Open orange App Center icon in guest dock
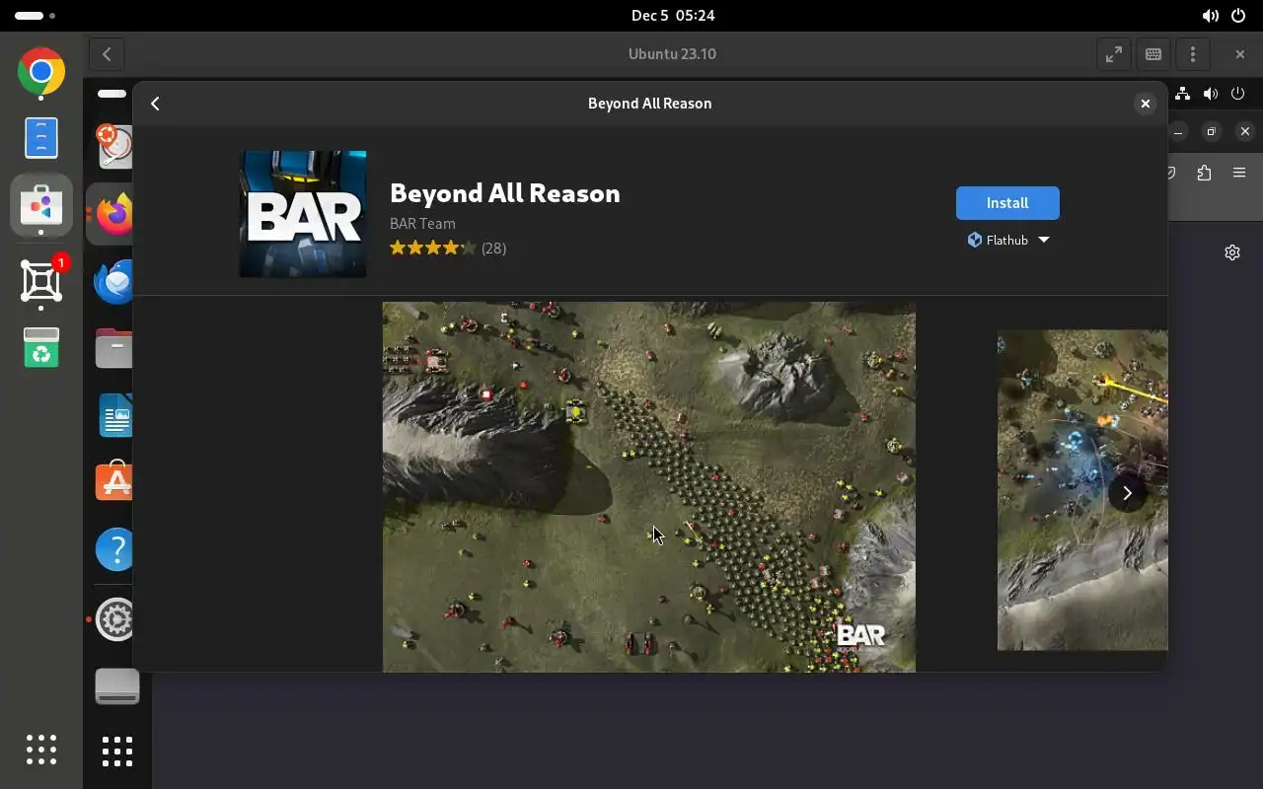 click(114, 481)
